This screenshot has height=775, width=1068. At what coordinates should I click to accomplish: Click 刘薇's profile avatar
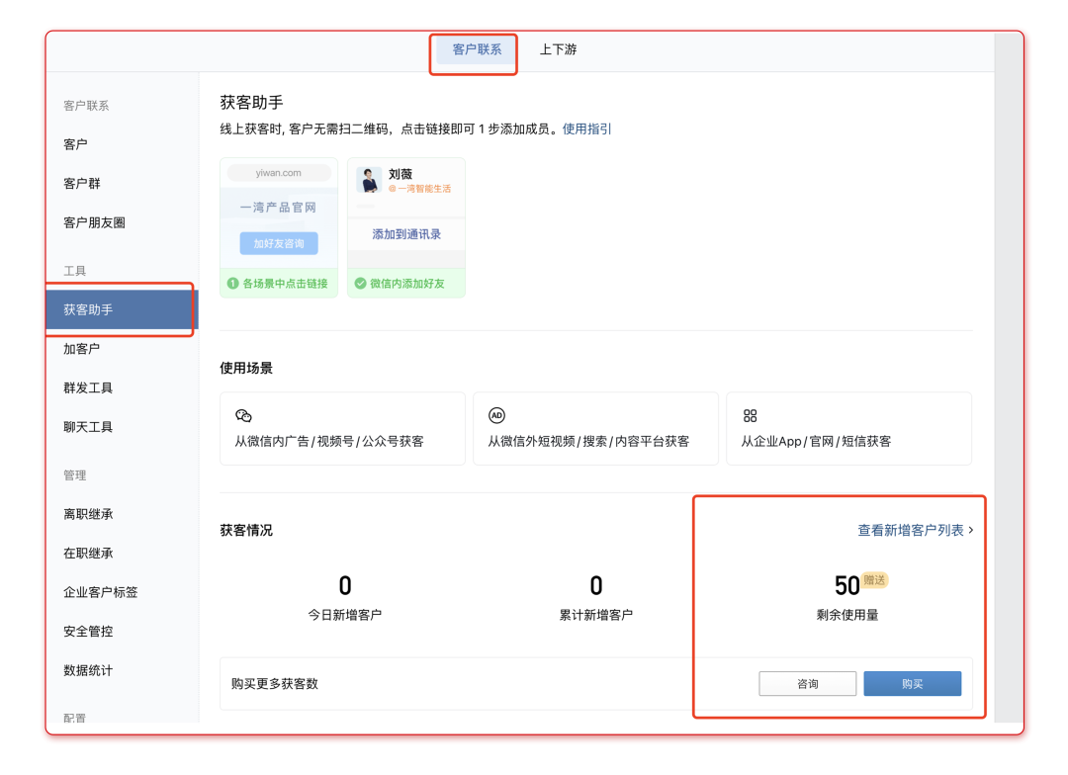click(369, 180)
